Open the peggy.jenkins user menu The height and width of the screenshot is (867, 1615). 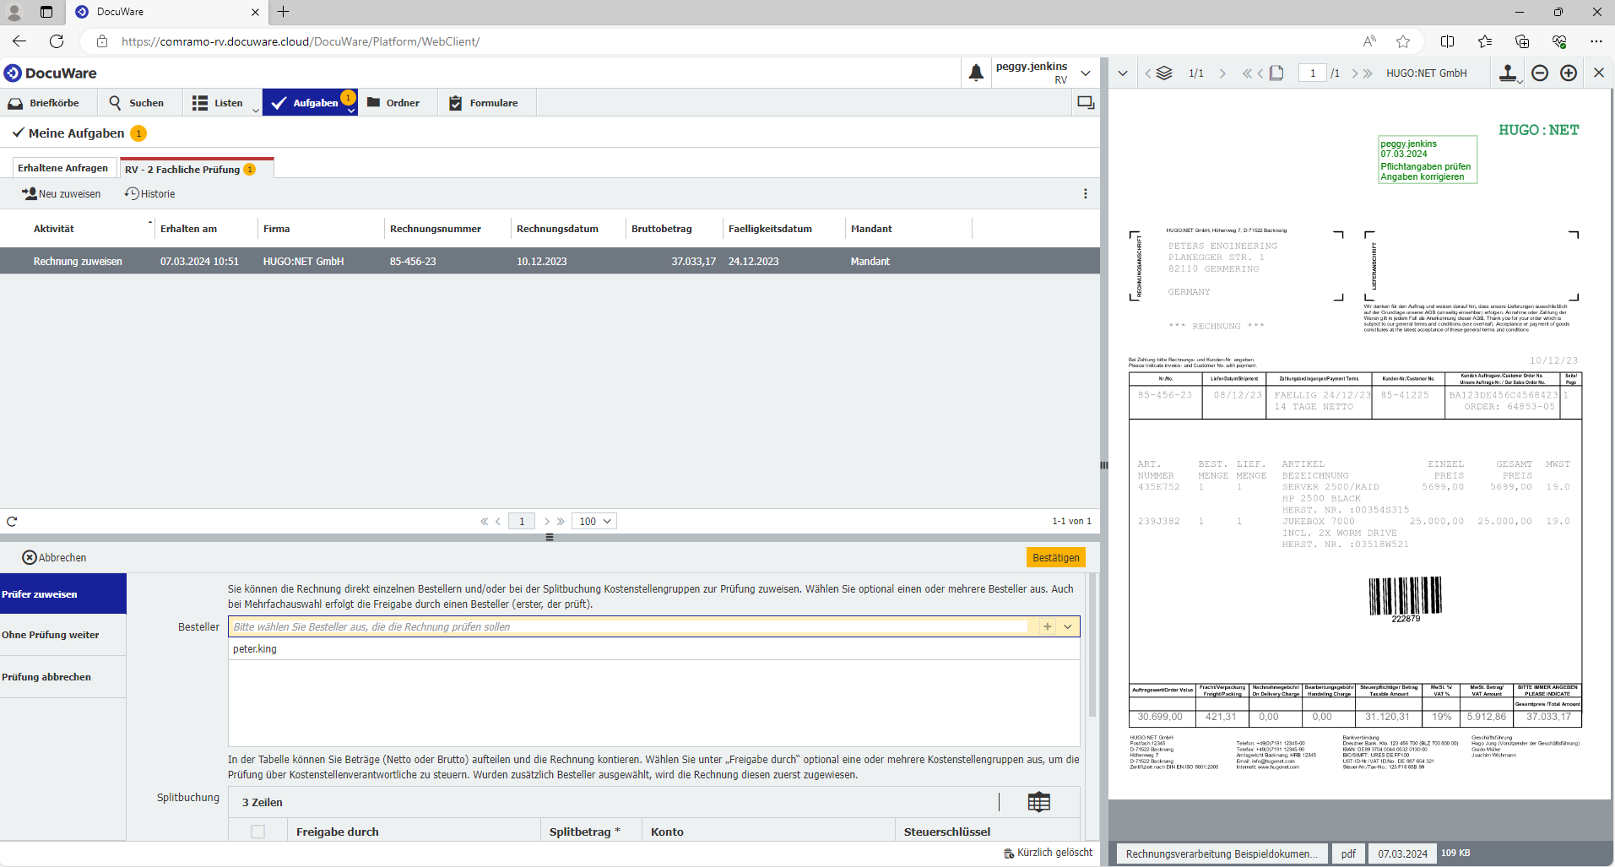coord(1043,73)
